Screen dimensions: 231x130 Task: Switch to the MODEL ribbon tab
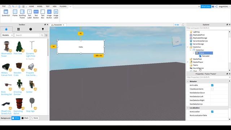coord(40,6)
